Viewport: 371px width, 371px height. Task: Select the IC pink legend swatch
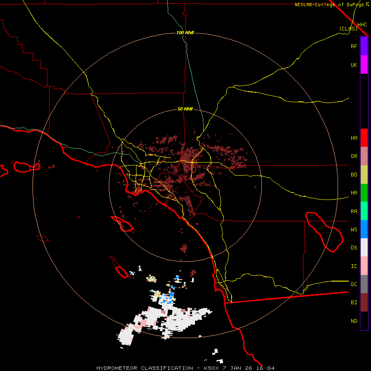point(364,266)
